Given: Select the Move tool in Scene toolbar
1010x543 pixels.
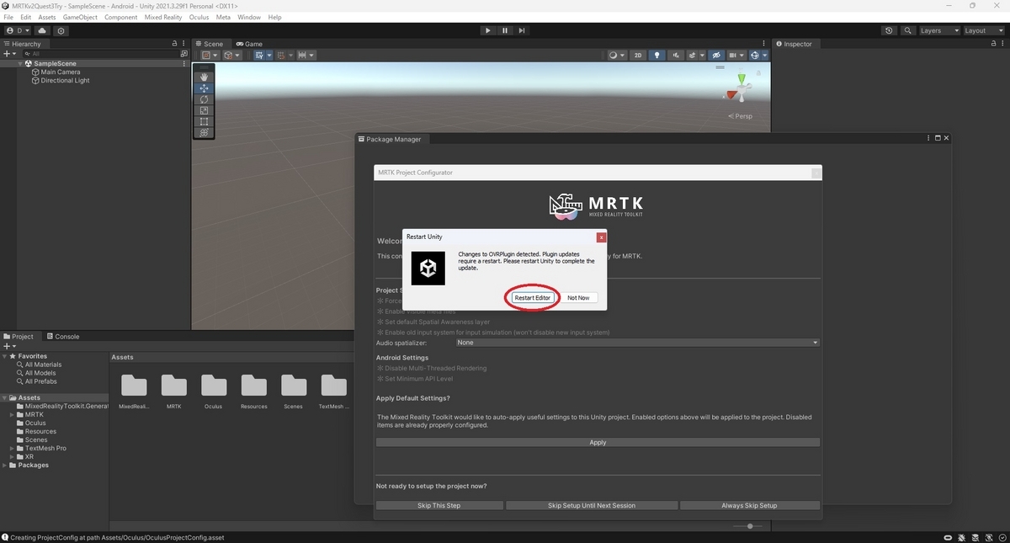Looking at the screenshot, I should tap(203, 88).
